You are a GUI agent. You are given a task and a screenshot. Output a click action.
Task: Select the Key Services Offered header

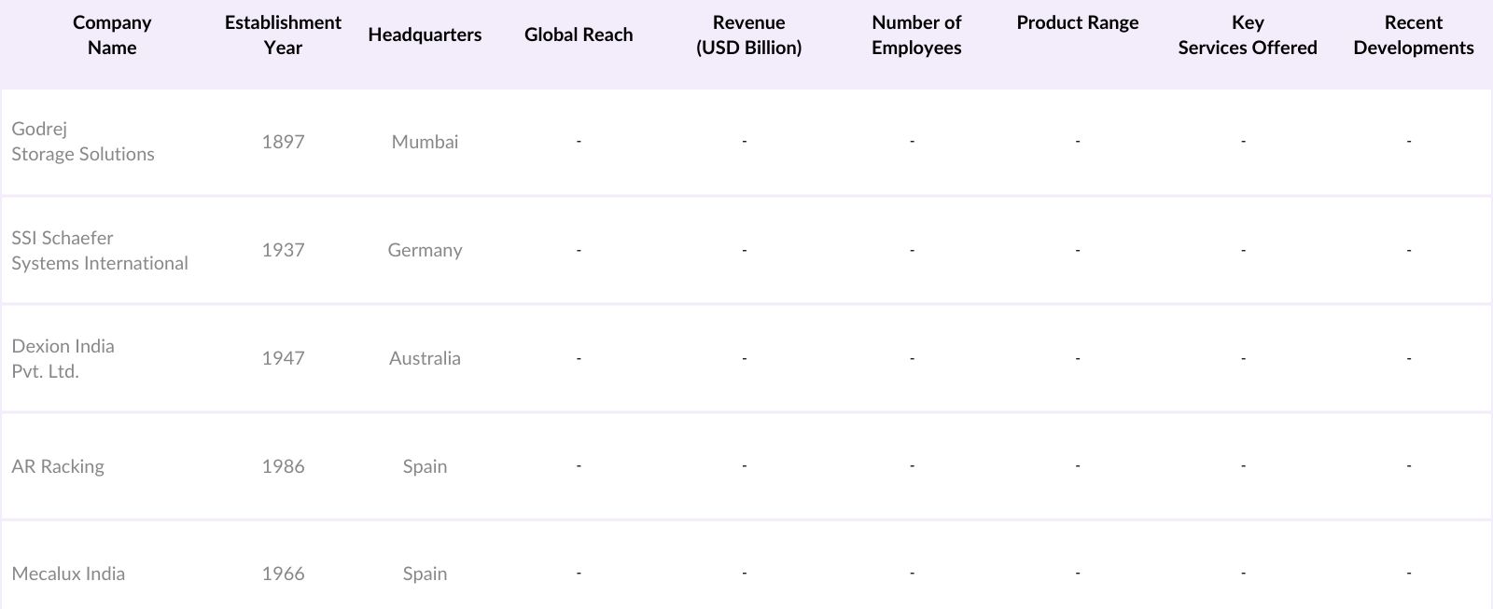coord(1248,35)
